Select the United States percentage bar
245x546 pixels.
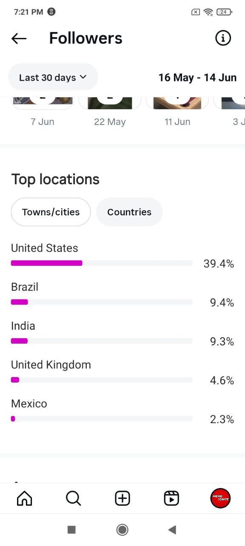[102, 263]
